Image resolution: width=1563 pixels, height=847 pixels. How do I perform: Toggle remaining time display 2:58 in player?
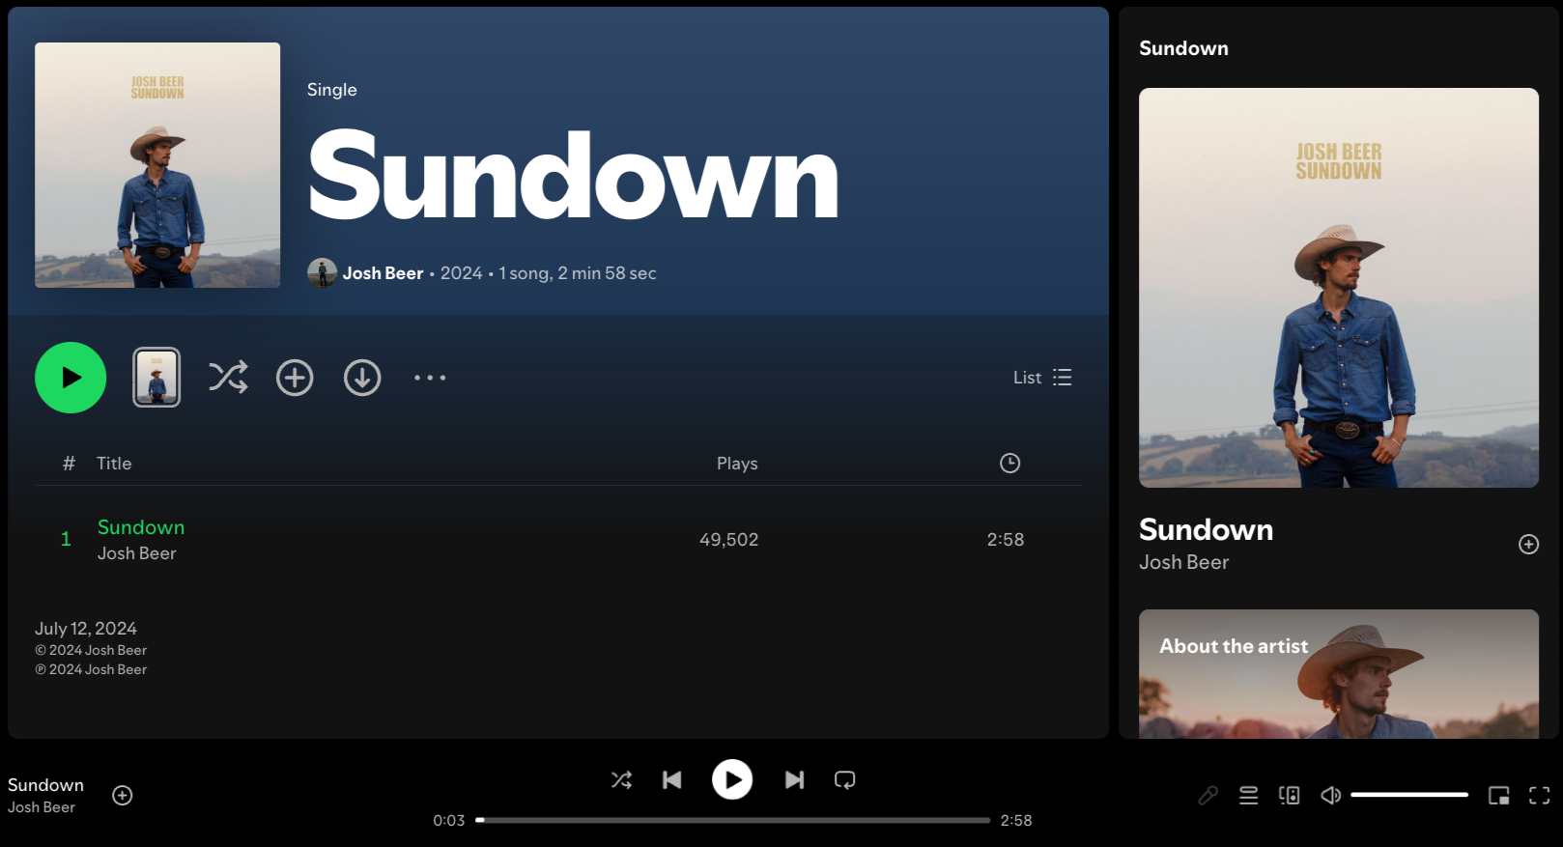[1016, 820]
